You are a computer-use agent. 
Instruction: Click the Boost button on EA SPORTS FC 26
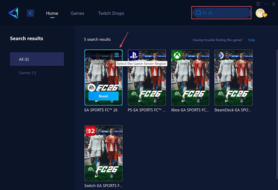(103, 96)
